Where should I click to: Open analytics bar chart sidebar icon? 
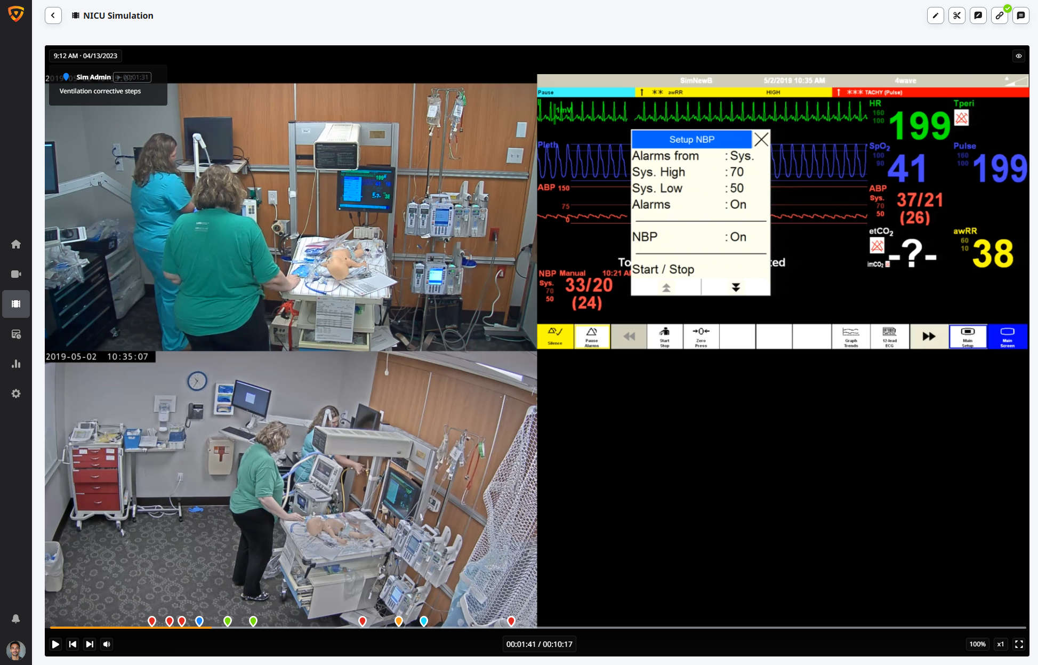point(16,364)
